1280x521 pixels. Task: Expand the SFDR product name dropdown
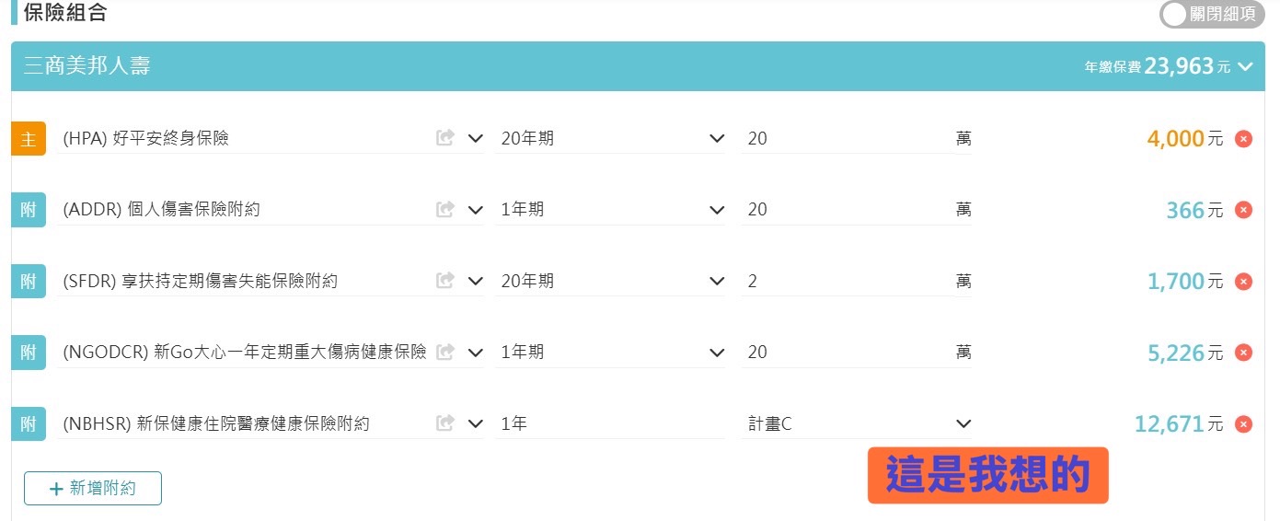[475, 281]
